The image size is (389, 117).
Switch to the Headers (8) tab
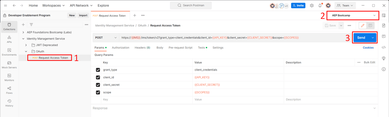143,48
